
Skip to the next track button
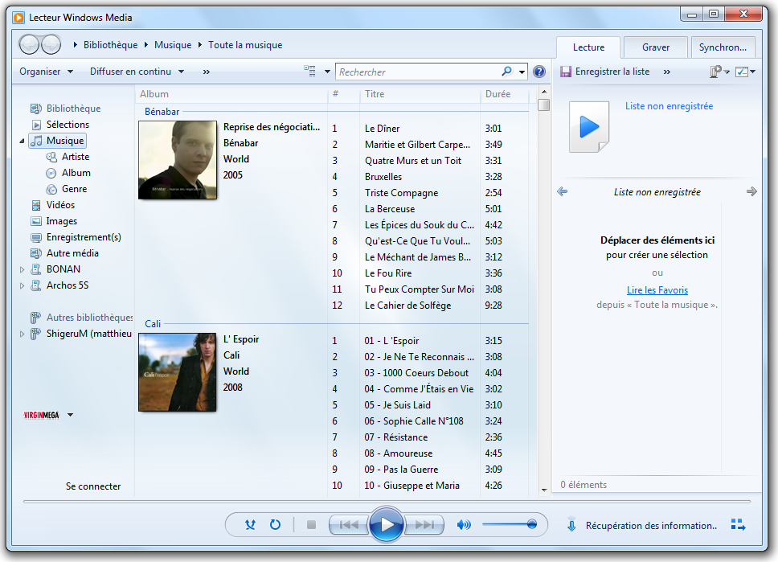[424, 525]
